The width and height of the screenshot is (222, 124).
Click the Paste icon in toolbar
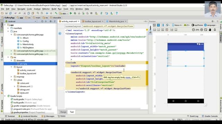tap(33, 13)
